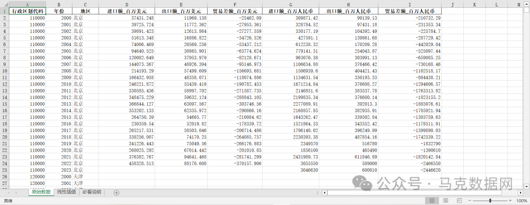Select column K header

[x=474, y=5]
